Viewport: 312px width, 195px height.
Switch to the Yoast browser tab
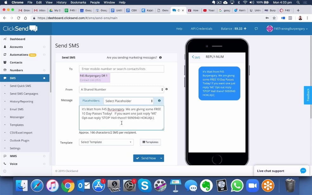pyautogui.click(x=209, y=10)
